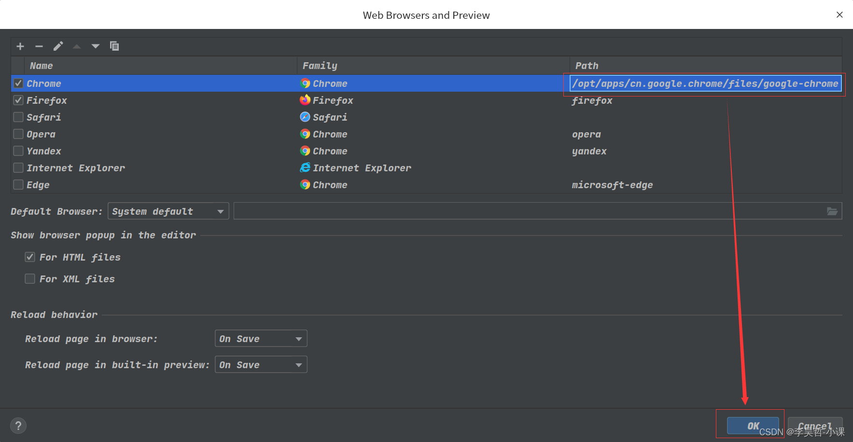
Task: Click the yandex path cell
Action: pyautogui.click(x=589, y=151)
